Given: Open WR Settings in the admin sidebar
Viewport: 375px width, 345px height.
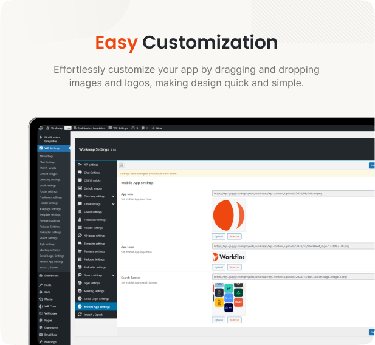Looking at the screenshot, I should pyautogui.click(x=51, y=148).
